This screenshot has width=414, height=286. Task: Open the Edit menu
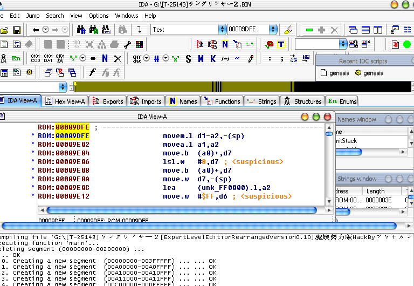[x=15, y=16]
